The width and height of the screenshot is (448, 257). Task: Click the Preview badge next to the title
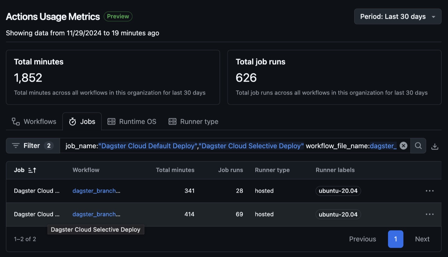pyautogui.click(x=118, y=16)
